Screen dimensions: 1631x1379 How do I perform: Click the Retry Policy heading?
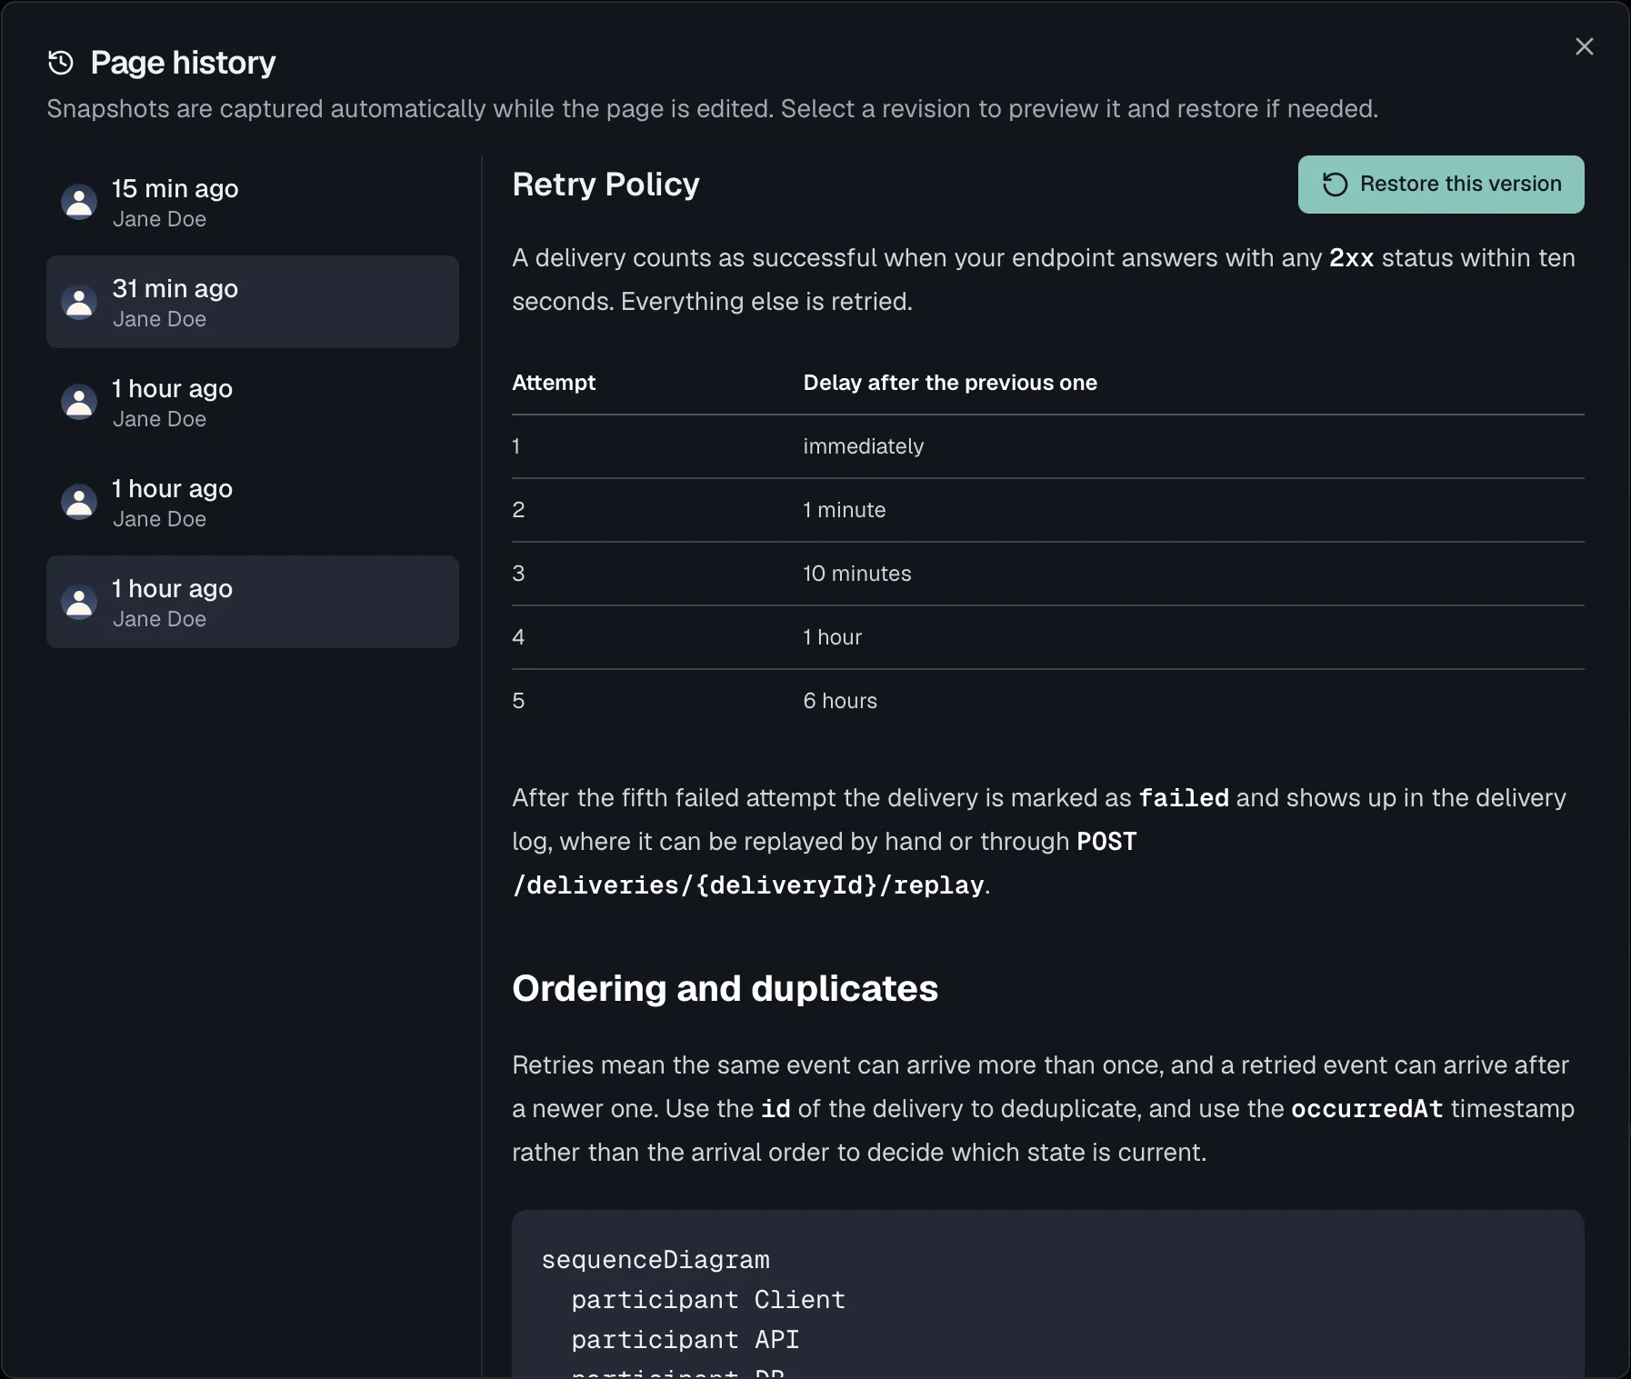coord(605,185)
